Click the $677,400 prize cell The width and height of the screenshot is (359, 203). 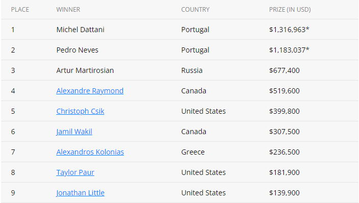[284, 70]
